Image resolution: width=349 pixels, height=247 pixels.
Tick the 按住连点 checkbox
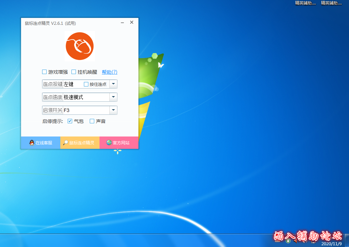[x=86, y=84]
